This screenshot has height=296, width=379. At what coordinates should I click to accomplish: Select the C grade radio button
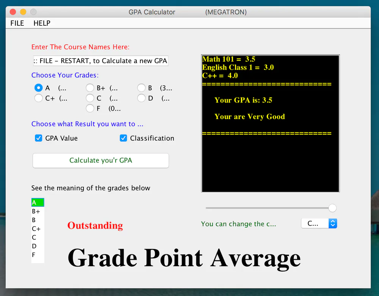[x=90, y=98]
